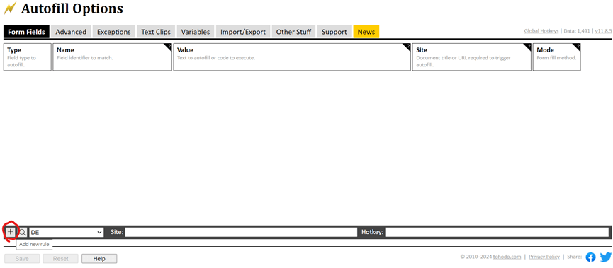Open the Support tab

pyautogui.click(x=334, y=32)
